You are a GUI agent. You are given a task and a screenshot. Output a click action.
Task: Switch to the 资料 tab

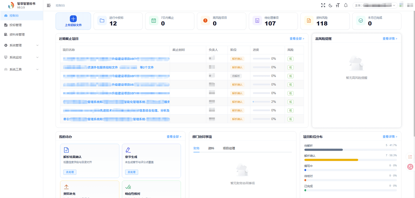(x=211, y=148)
